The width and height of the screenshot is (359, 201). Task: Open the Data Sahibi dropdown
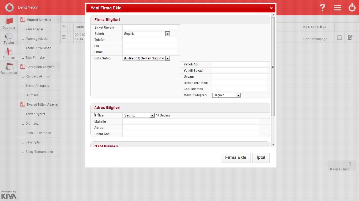[x=146, y=58]
